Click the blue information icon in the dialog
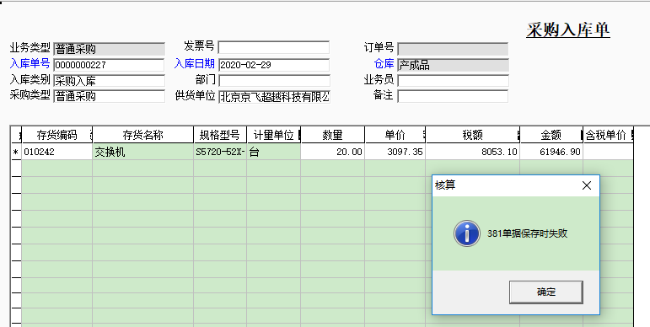 467,233
